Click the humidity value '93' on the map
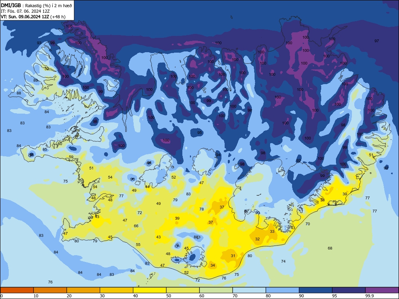The width and height of the screenshot is (399, 299). click(x=39, y=43)
